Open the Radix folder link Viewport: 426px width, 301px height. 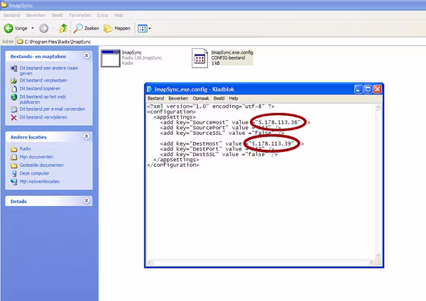coord(26,148)
